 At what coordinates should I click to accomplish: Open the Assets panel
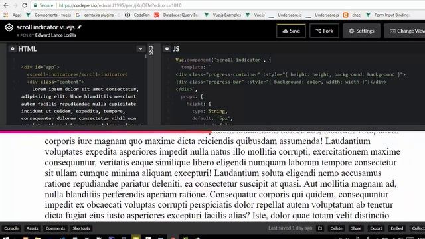click(32, 228)
